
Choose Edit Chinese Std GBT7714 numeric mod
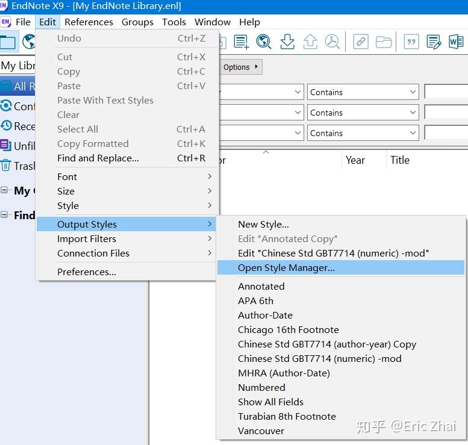(x=341, y=253)
